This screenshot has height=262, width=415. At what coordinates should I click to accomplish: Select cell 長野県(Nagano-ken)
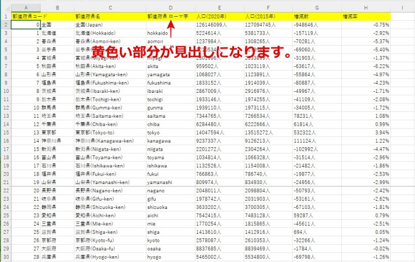click(110, 190)
